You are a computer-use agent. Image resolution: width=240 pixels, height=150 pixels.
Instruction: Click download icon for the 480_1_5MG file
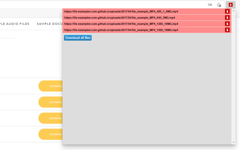[x=227, y=12]
